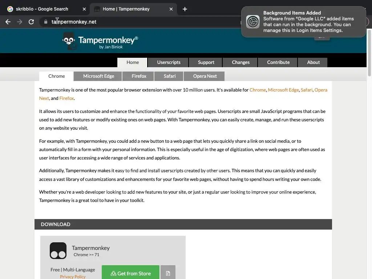Open the Home navigation tab

(x=132, y=62)
